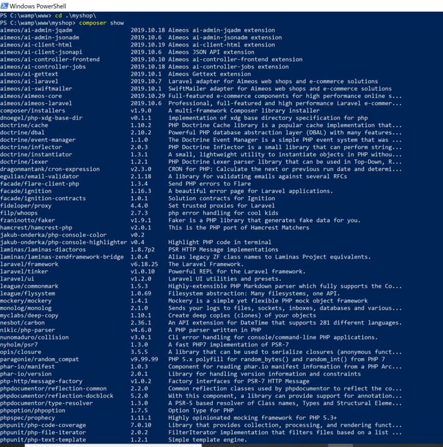Click the composer/installers package entry
The width and height of the screenshot is (443, 447).
pyautogui.click(x=32, y=110)
